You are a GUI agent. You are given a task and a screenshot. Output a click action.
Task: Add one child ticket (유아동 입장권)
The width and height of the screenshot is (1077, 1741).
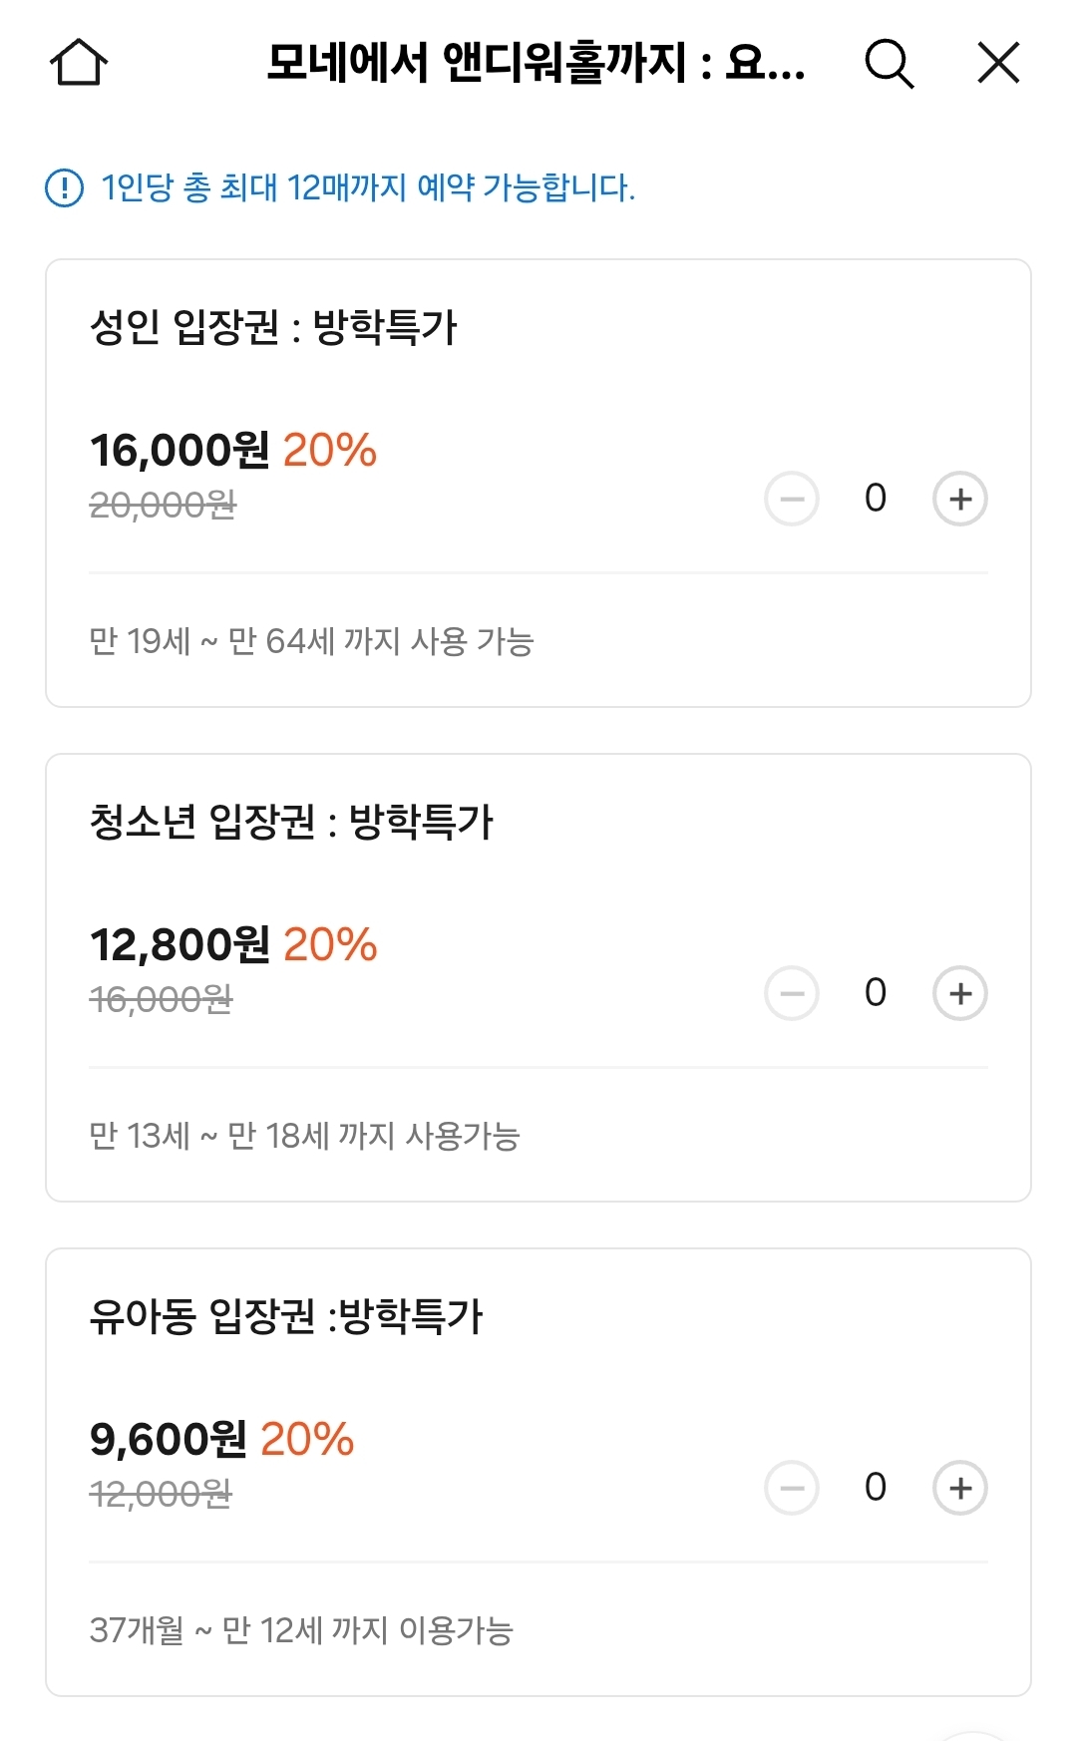[x=959, y=1488]
